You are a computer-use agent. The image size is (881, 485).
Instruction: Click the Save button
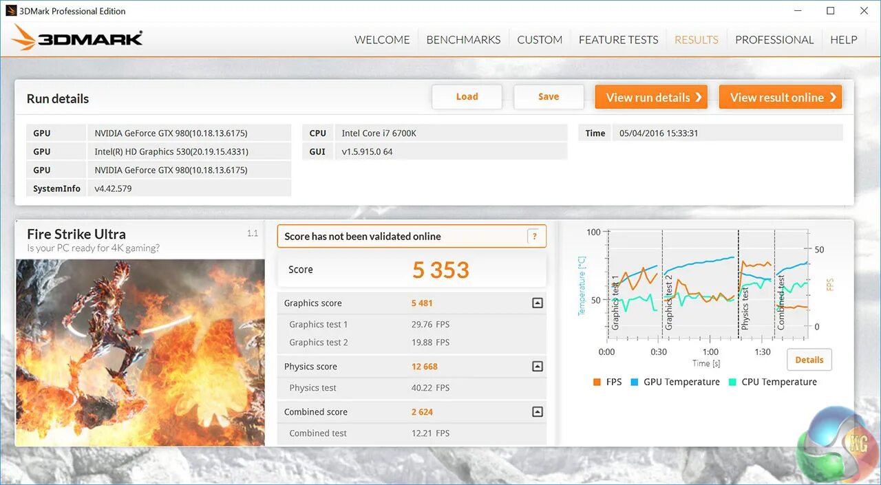click(549, 97)
